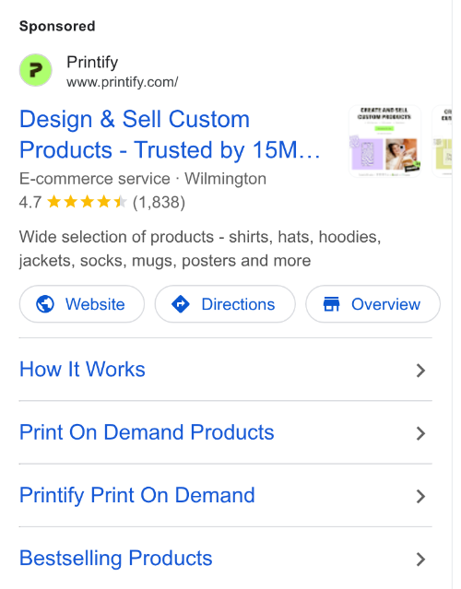Click the Directions button
Screen dimensions: 461x589
[225, 304]
